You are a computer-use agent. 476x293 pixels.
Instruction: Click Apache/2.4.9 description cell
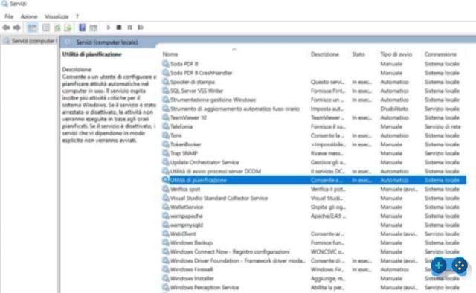coord(328,216)
